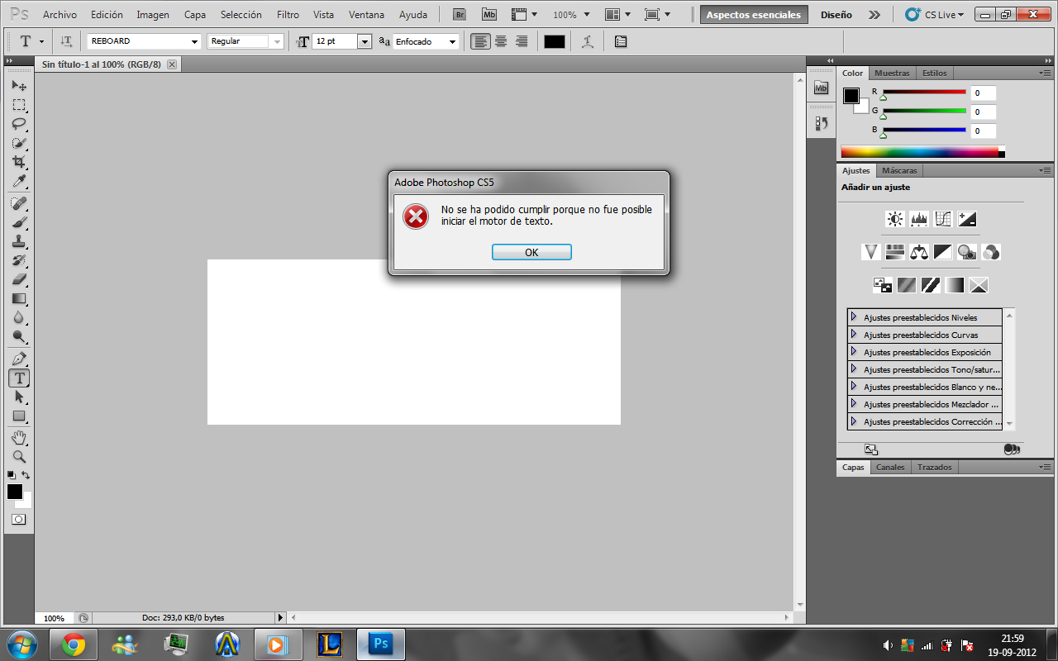This screenshot has height=661, width=1058.
Task: Click the text color swatch in options bar
Action: click(x=555, y=41)
